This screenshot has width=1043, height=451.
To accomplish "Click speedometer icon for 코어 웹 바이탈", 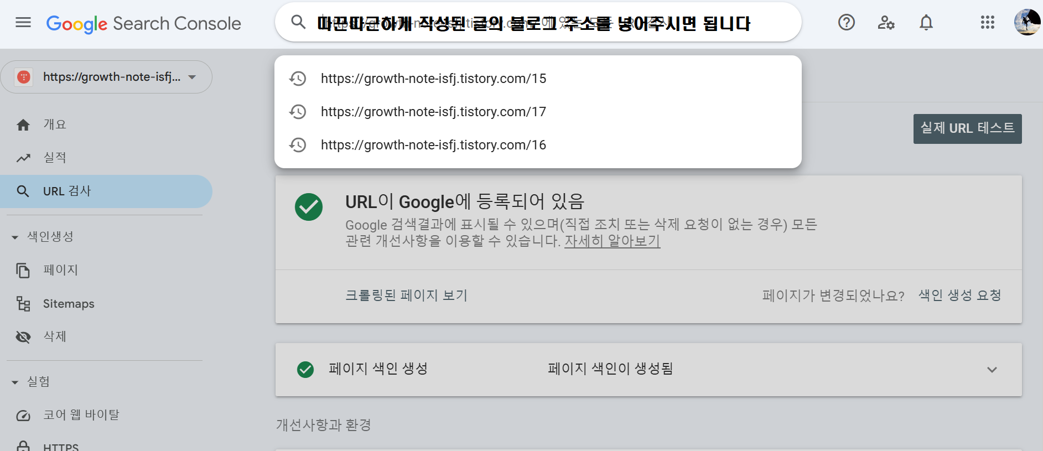I will pos(23,416).
